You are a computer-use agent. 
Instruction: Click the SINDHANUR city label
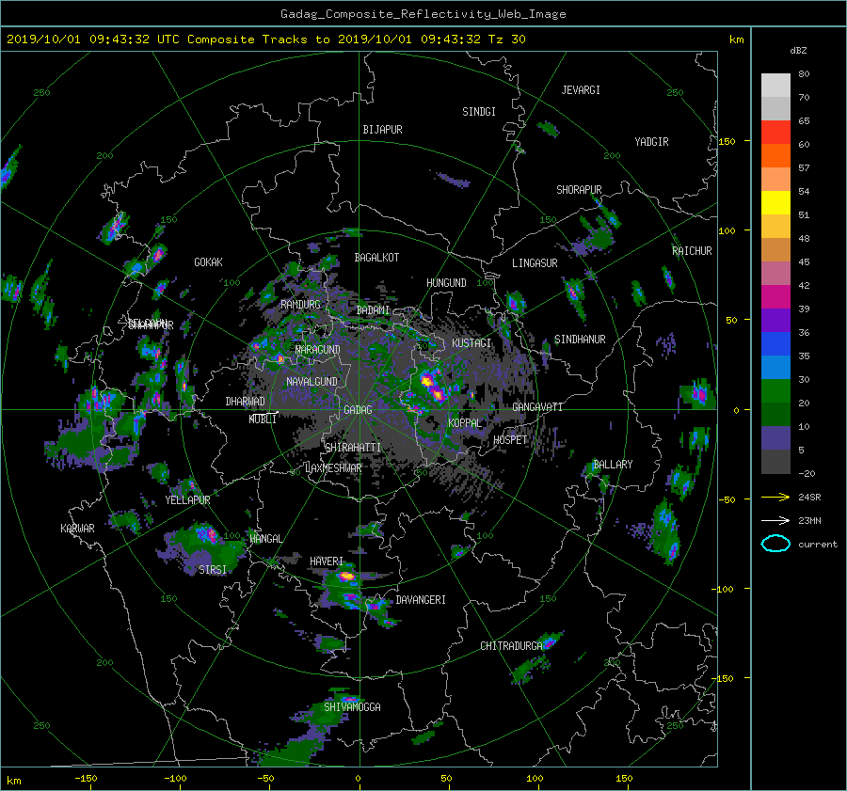tap(580, 340)
